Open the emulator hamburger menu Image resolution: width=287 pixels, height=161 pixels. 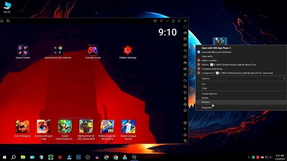tap(161, 21)
